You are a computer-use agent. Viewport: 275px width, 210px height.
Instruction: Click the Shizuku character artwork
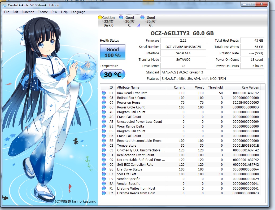(50, 110)
